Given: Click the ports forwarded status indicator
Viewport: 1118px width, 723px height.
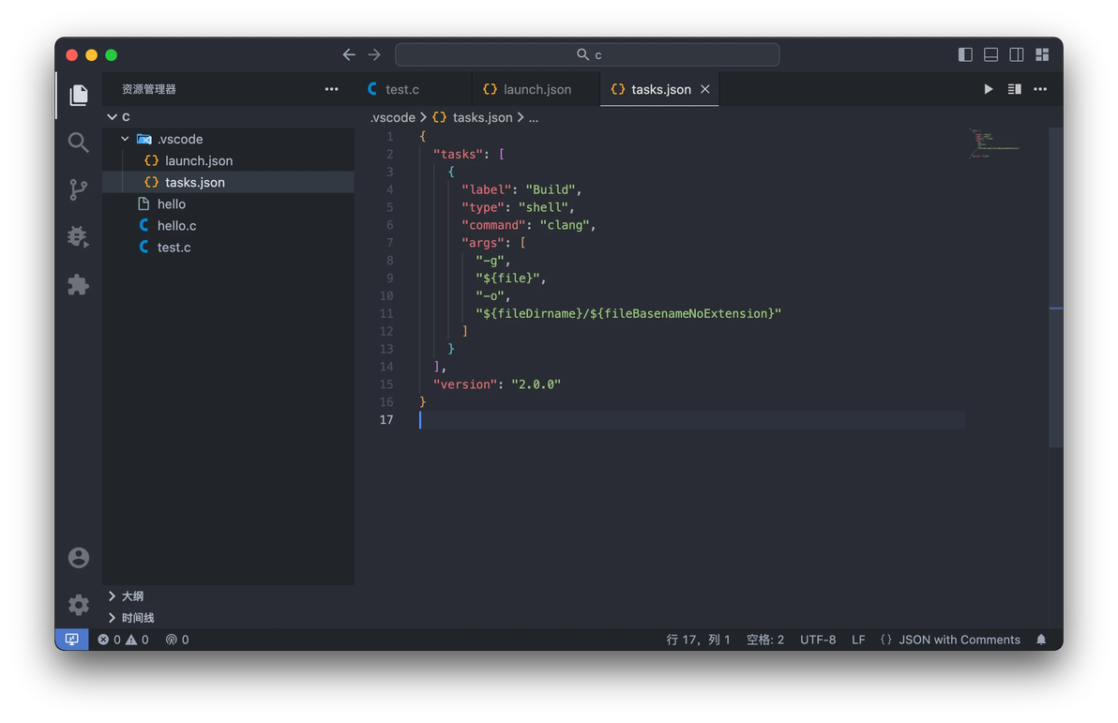Looking at the screenshot, I should point(177,640).
